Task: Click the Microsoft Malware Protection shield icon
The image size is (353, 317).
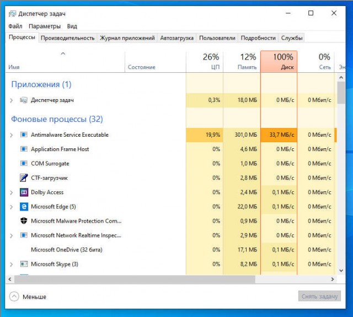Action: (x=24, y=221)
